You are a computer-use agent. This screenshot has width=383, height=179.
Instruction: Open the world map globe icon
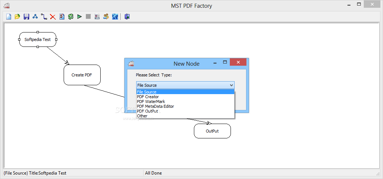[115, 17]
